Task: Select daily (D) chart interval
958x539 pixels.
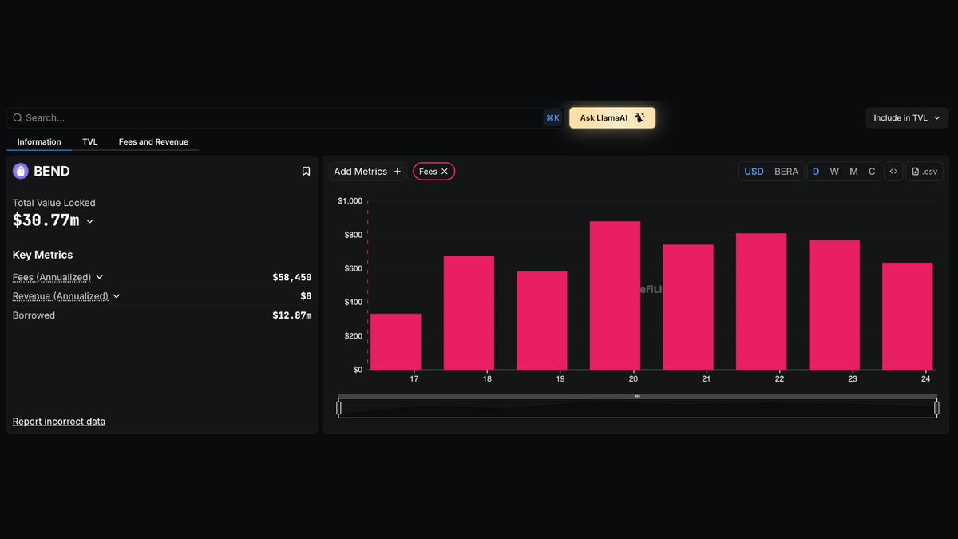Action: [815, 172]
